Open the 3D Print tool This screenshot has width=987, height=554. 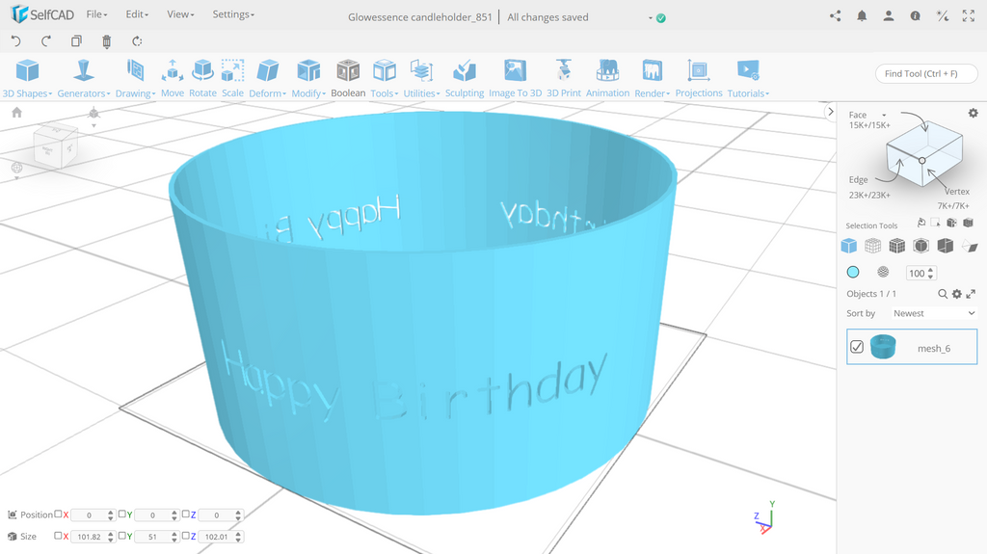pyautogui.click(x=563, y=78)
